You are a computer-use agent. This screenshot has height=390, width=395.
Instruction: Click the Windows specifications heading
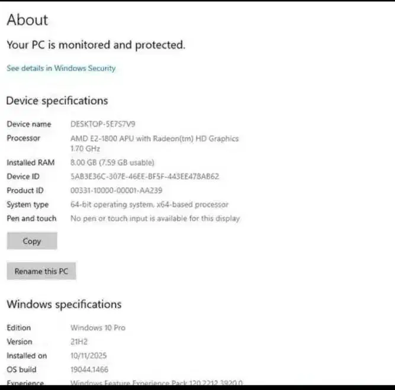(64, 305)
